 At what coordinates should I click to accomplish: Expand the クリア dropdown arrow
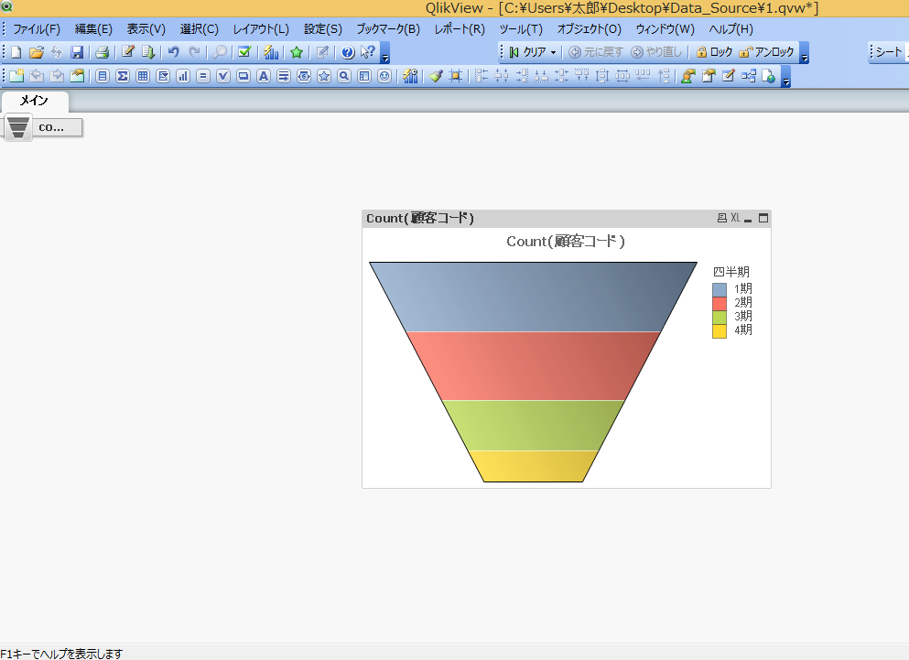553,53
